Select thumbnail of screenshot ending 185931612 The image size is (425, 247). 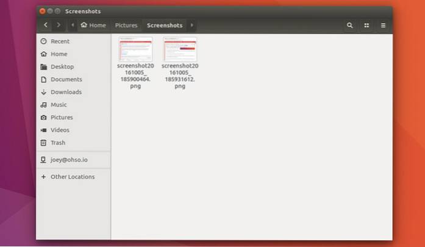180,49
